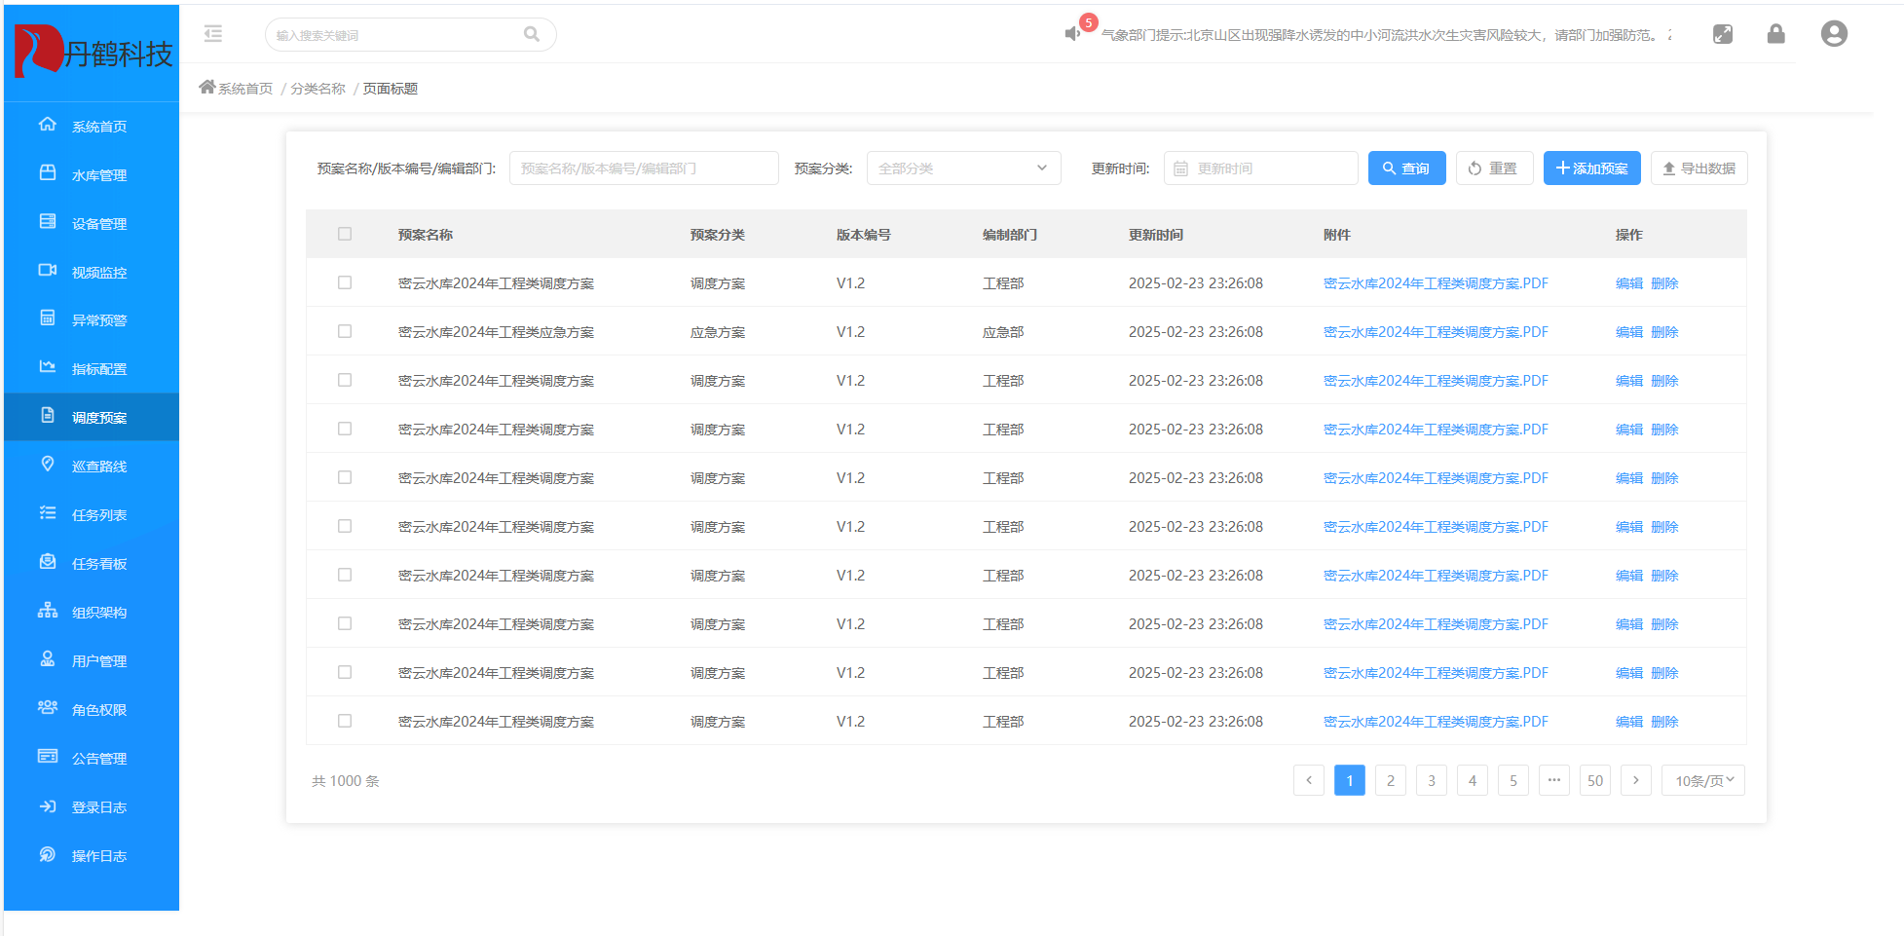1904x936 pixels.
Task: Click the 任务看板 sidebar icon
Action: 48,562
